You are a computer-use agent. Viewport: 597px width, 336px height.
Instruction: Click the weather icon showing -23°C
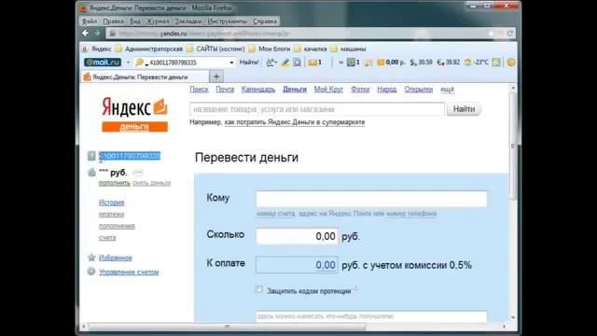pyautogui.click(x=476, y=63)
